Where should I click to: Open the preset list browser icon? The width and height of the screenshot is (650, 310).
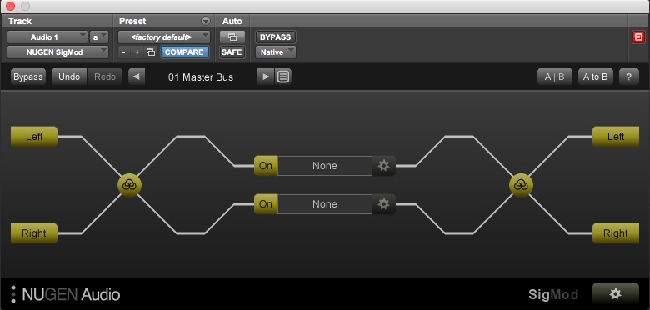coord(283,77)
